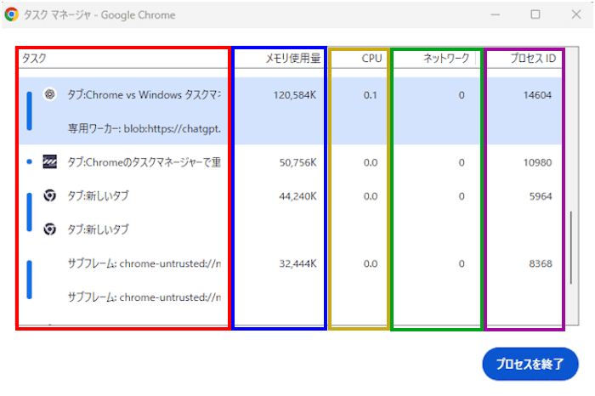The width and height of the screenshot is (595, 396).
Task: Sort by ネットワーク column header
Action: [446, 58]
